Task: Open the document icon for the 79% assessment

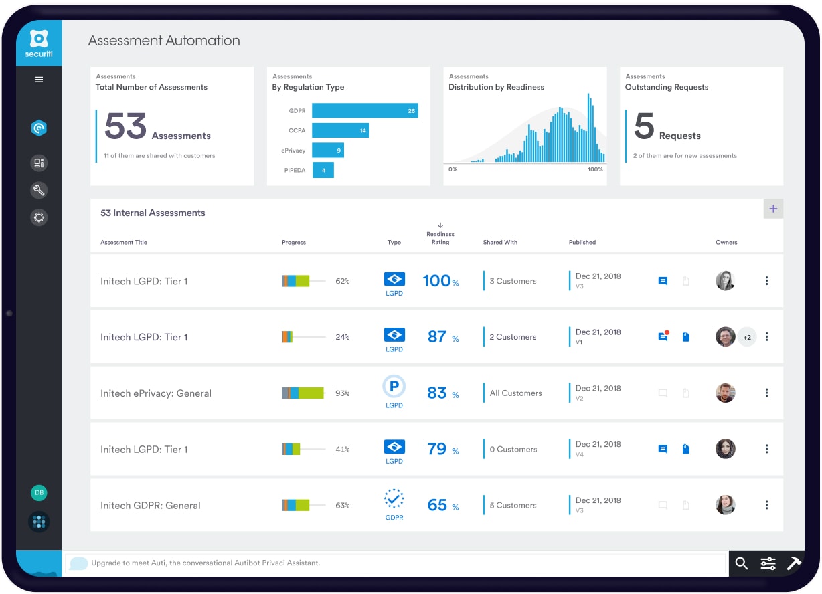Action: (685, 450)
